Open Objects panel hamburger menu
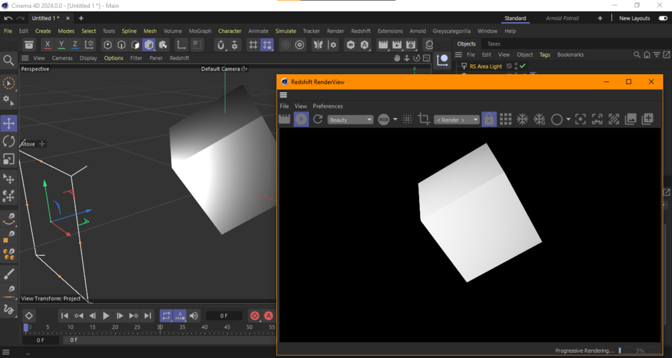The image size is (672, 358). coord(458,55)
